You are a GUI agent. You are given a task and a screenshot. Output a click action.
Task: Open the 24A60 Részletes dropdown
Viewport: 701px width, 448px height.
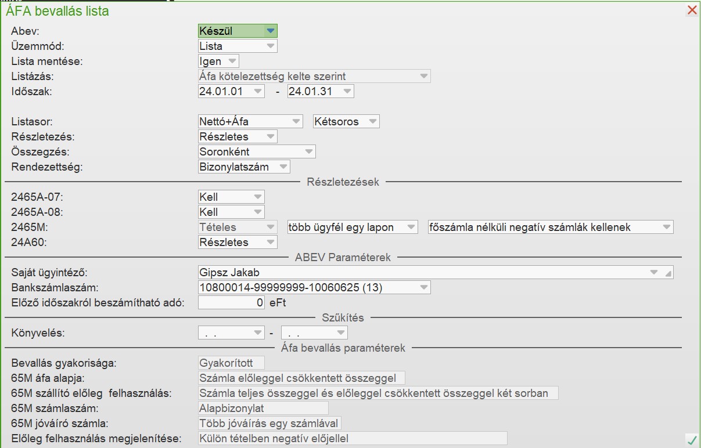pos(238,242)
